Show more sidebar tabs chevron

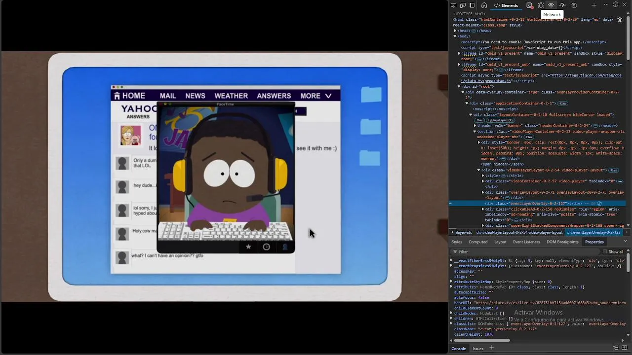[626, 241]
